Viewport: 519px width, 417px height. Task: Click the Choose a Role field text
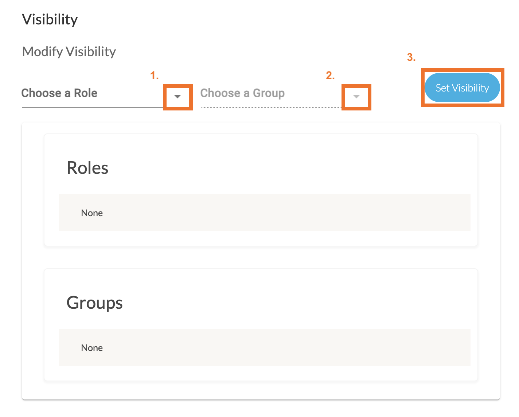(59, 93)
